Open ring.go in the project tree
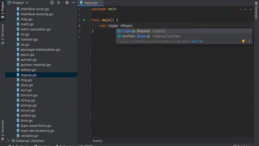This screenshot has height=146, width=259. 26,80
